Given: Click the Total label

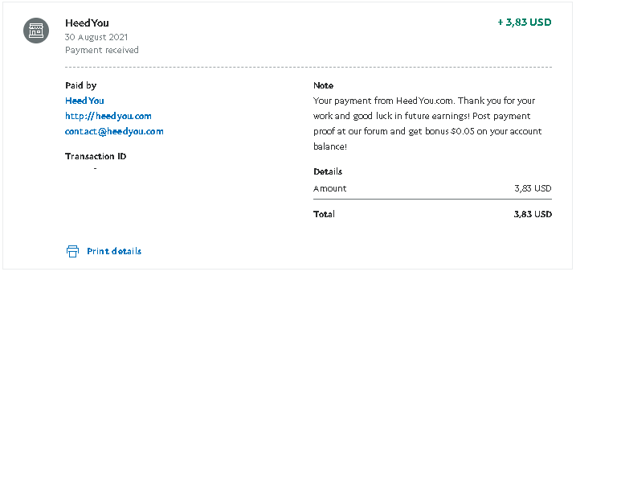Looking at the screenshot, I should 325,214.
